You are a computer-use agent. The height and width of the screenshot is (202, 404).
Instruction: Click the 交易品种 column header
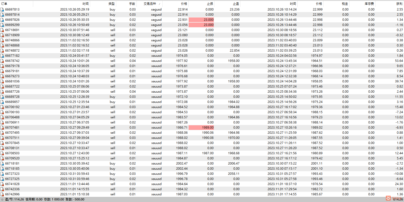click(x=150, y=4)
